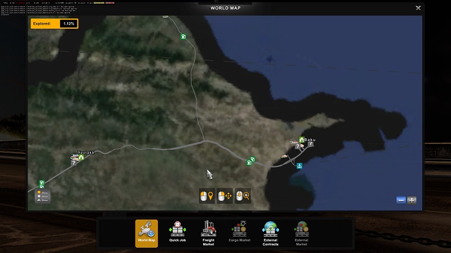Screen dimensions: 451x253
Task: Open the Quick Job menu
Action: (x=177, y=233)
